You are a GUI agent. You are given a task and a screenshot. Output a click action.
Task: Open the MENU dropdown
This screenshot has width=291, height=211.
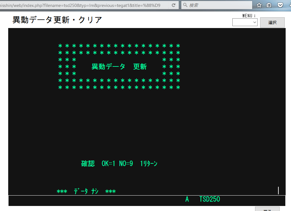click(245, 22)
